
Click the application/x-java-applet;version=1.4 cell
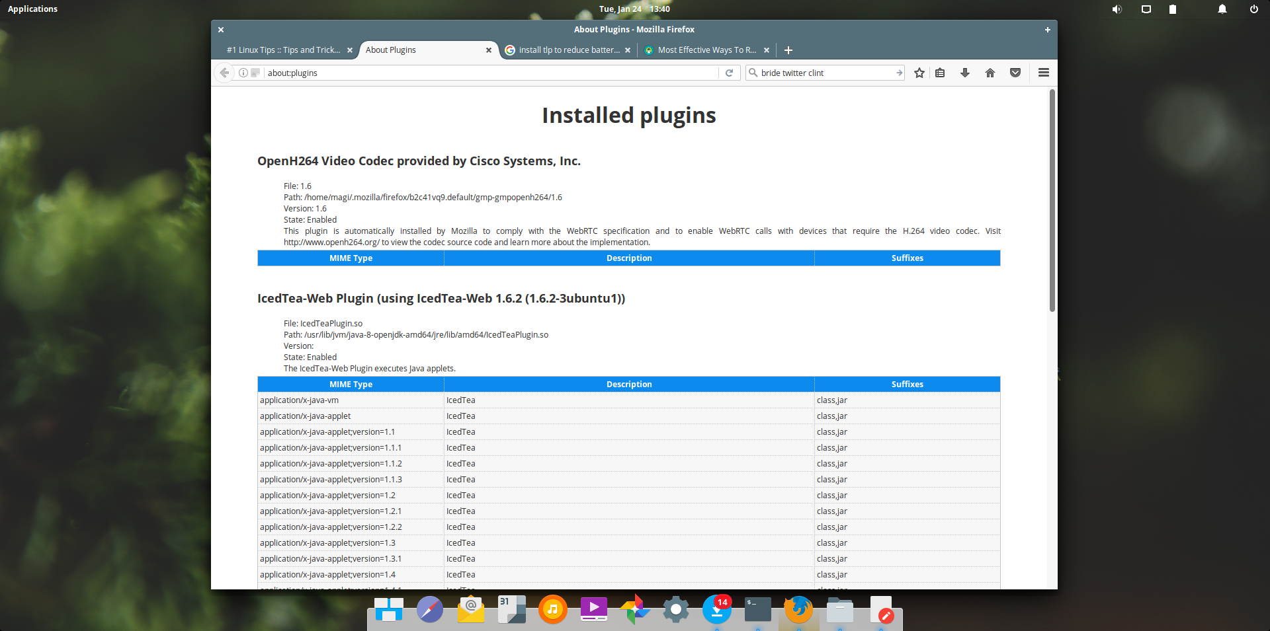351,575
